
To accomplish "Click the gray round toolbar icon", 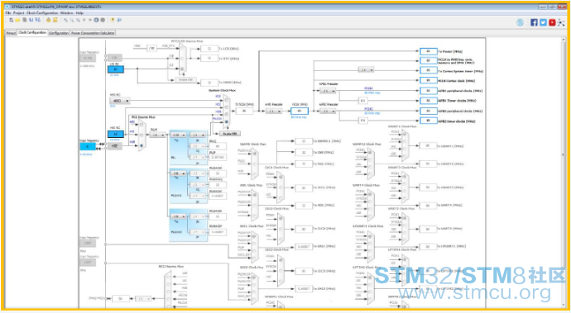I will pos(103,21).
